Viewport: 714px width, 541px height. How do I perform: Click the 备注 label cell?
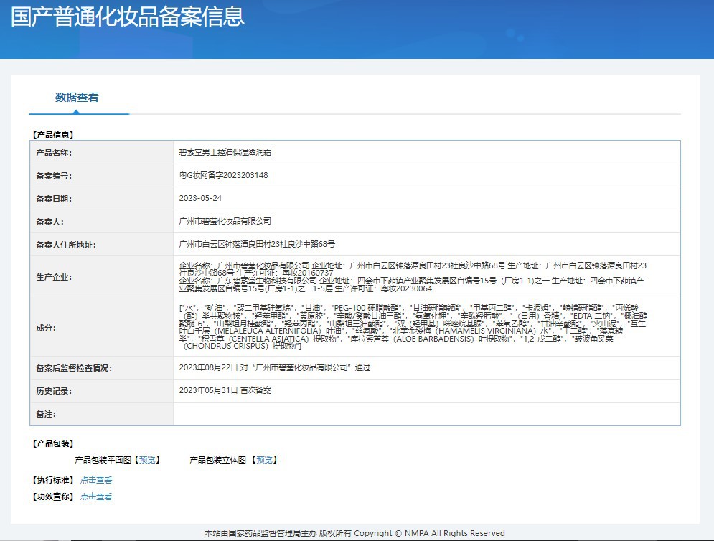pos(102,414)
